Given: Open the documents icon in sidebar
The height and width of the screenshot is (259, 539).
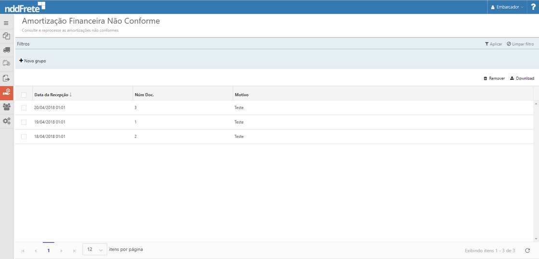Looking at the screenshot, I should pos(7,36).
